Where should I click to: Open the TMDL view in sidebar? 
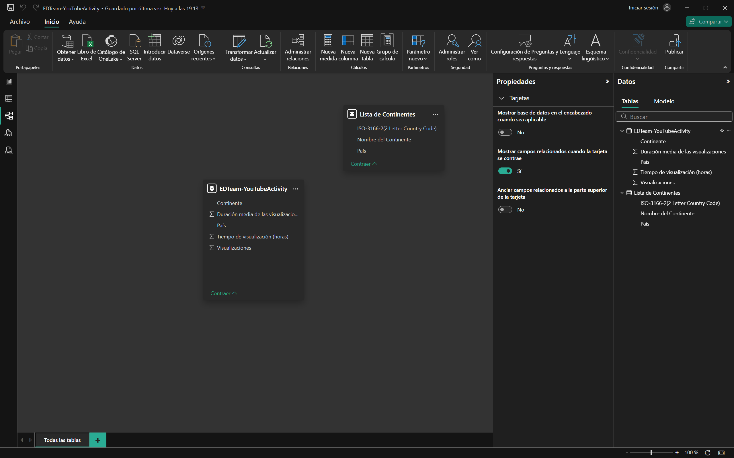click(x=9, y=150)
